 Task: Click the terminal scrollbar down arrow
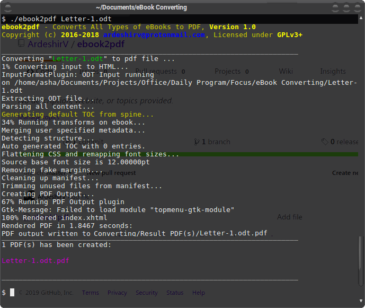(x=361, y=301)
